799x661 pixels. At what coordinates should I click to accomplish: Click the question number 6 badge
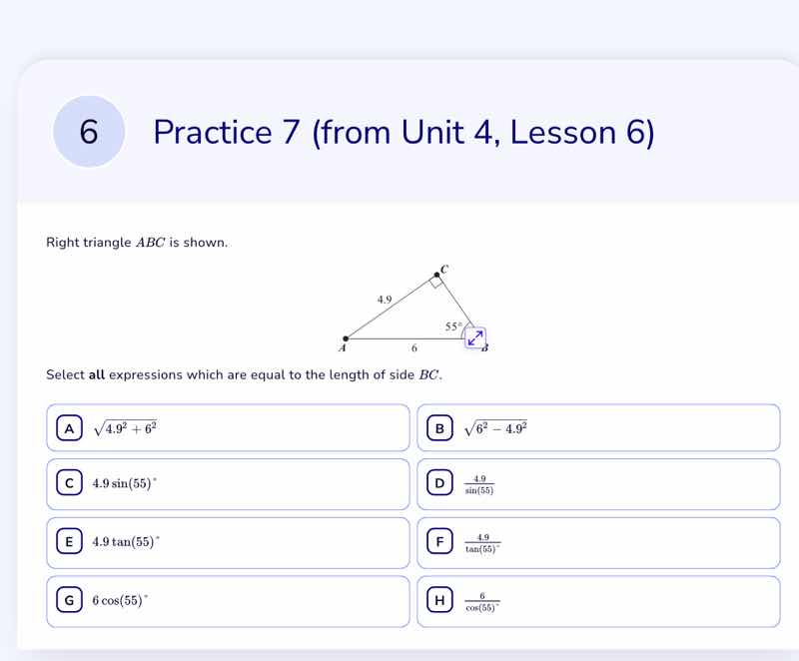click(89, 133)
